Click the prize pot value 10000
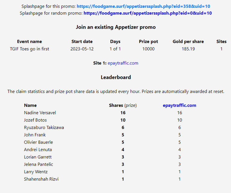 pyautogui.click(x=148, y=49)
